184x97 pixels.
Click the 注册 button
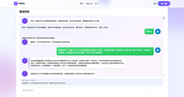[x=164, y=3]
